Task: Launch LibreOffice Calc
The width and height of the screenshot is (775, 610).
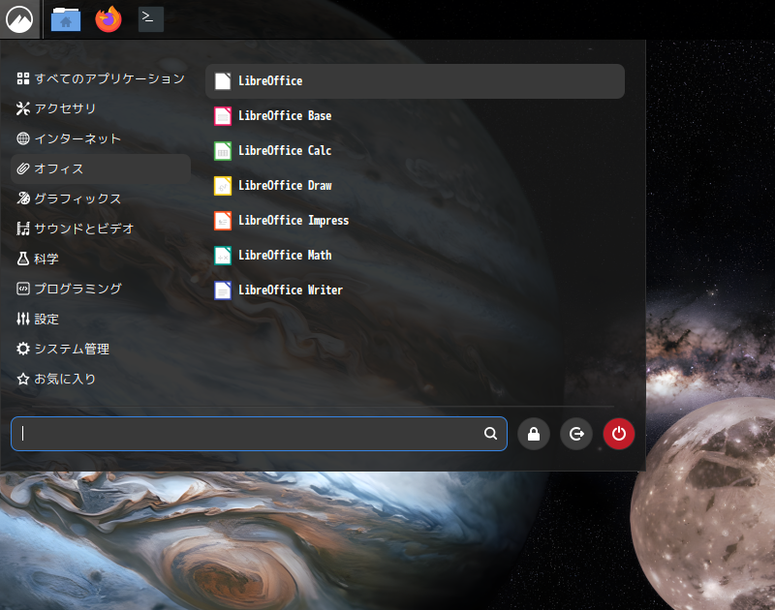Action: pos(415,151)
